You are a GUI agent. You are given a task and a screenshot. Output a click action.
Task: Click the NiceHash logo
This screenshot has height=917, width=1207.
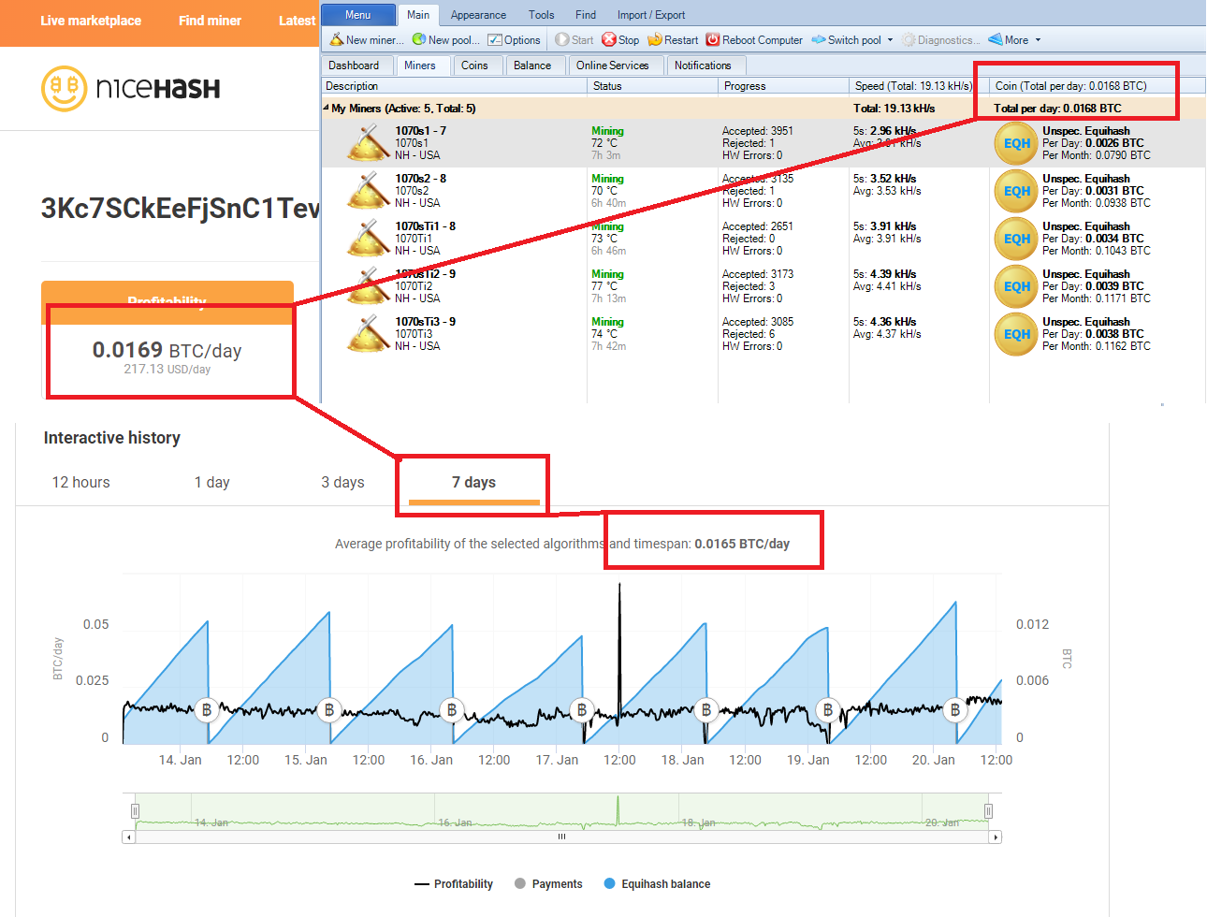pos(131,89)
